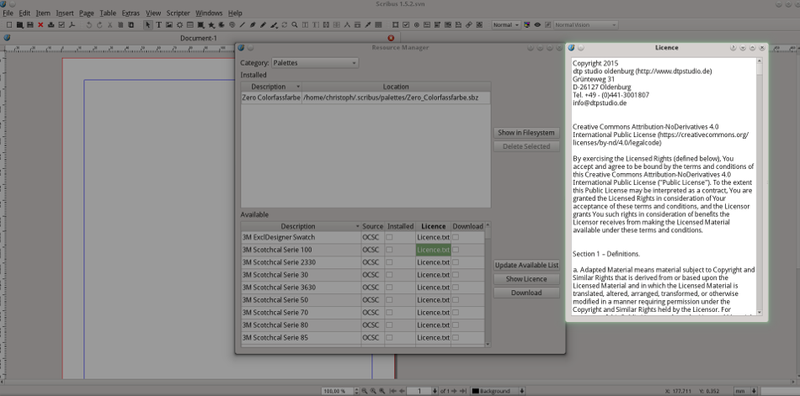Select the Text Frame tool

[158, 25]
